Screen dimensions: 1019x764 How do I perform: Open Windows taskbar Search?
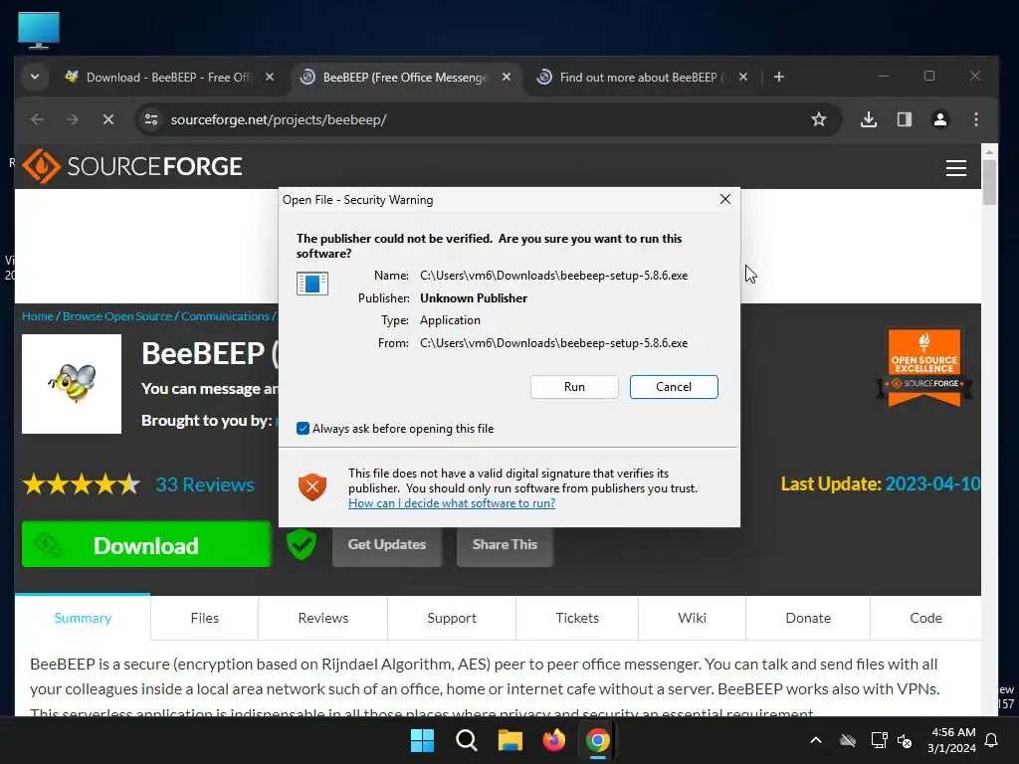pos(466,740)
